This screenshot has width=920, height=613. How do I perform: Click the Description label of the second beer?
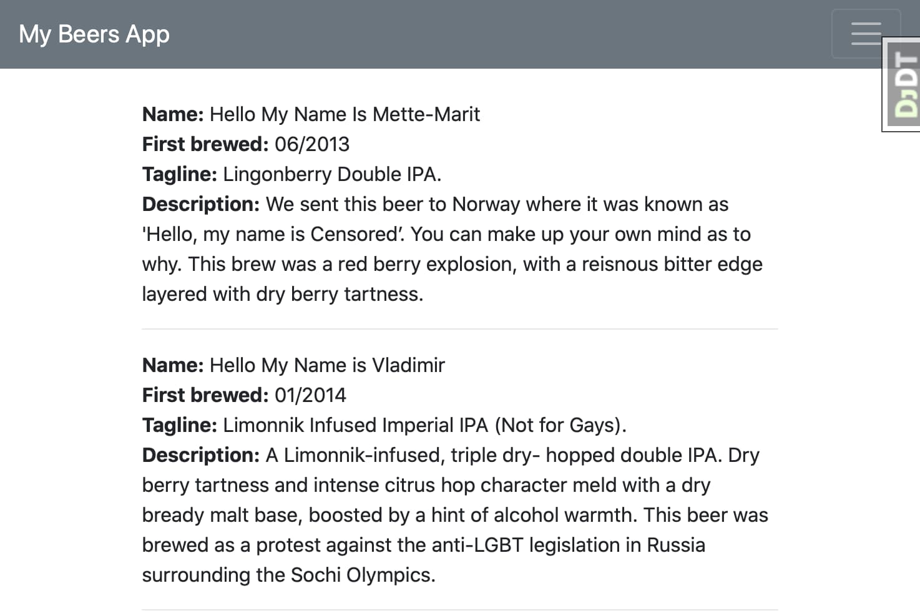pyautogui.click(x=200, y=455)
